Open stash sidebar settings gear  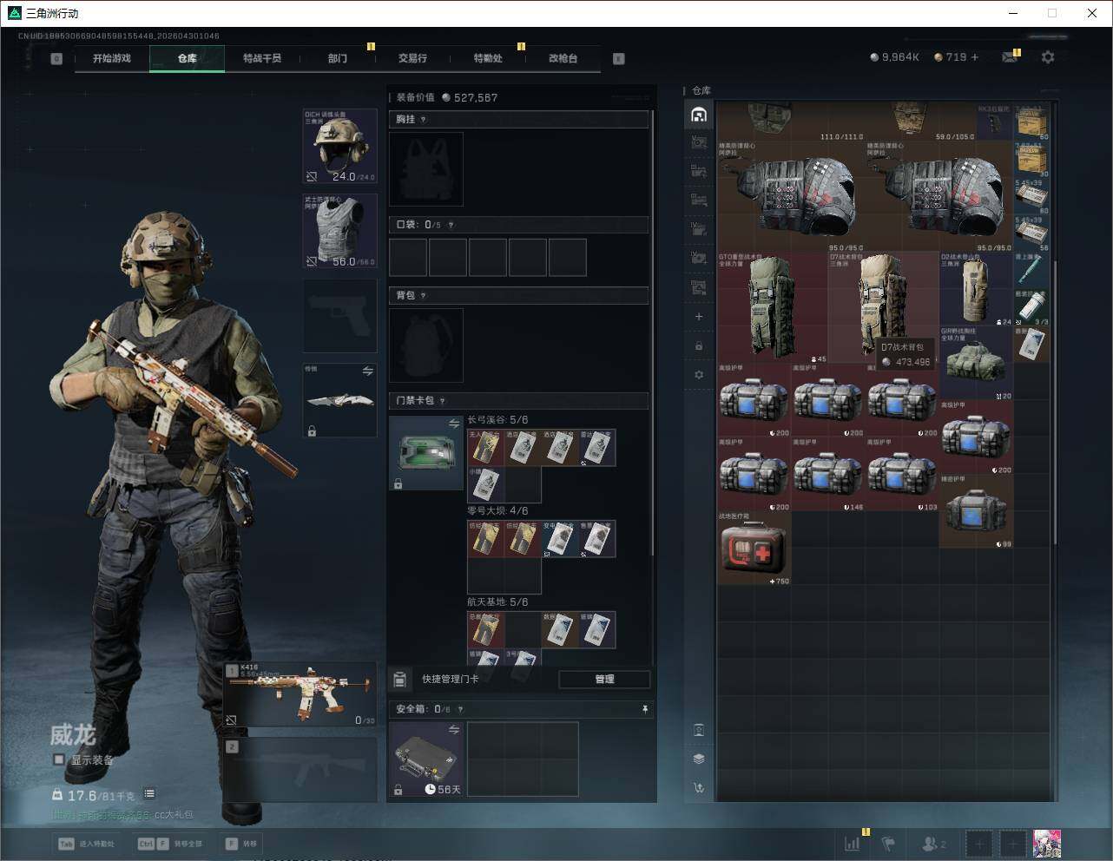point(699,375)
